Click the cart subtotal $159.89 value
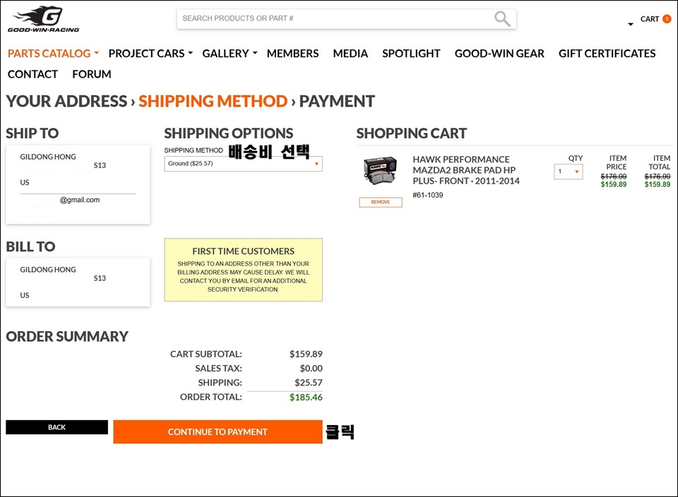The height and width of the screenshot is (497, 678). click(x=306, y=354)
